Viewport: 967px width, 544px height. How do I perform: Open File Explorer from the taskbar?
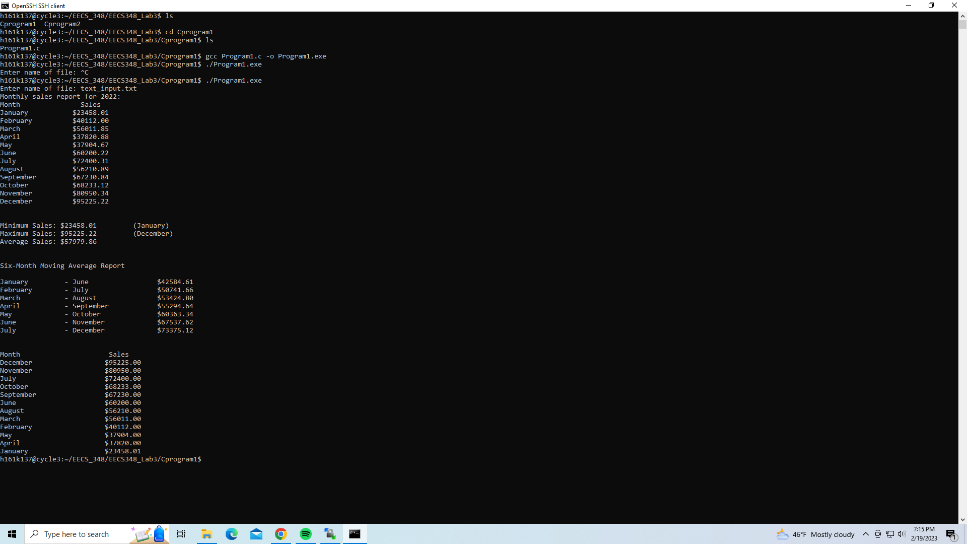pos(206,534)
